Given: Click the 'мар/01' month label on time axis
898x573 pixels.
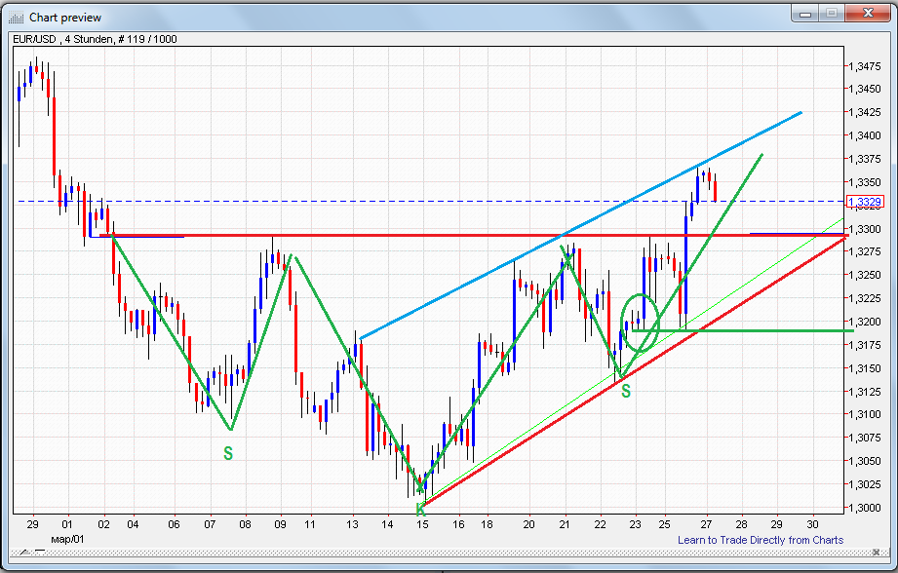Looking at the screenshot, I should point(67,539).
